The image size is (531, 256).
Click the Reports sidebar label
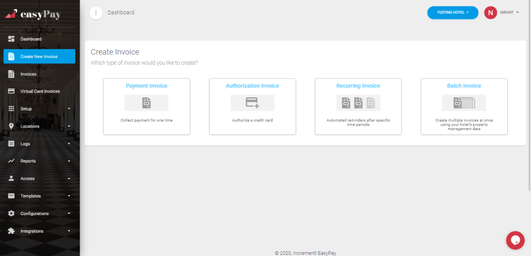[x=28, y=161]
